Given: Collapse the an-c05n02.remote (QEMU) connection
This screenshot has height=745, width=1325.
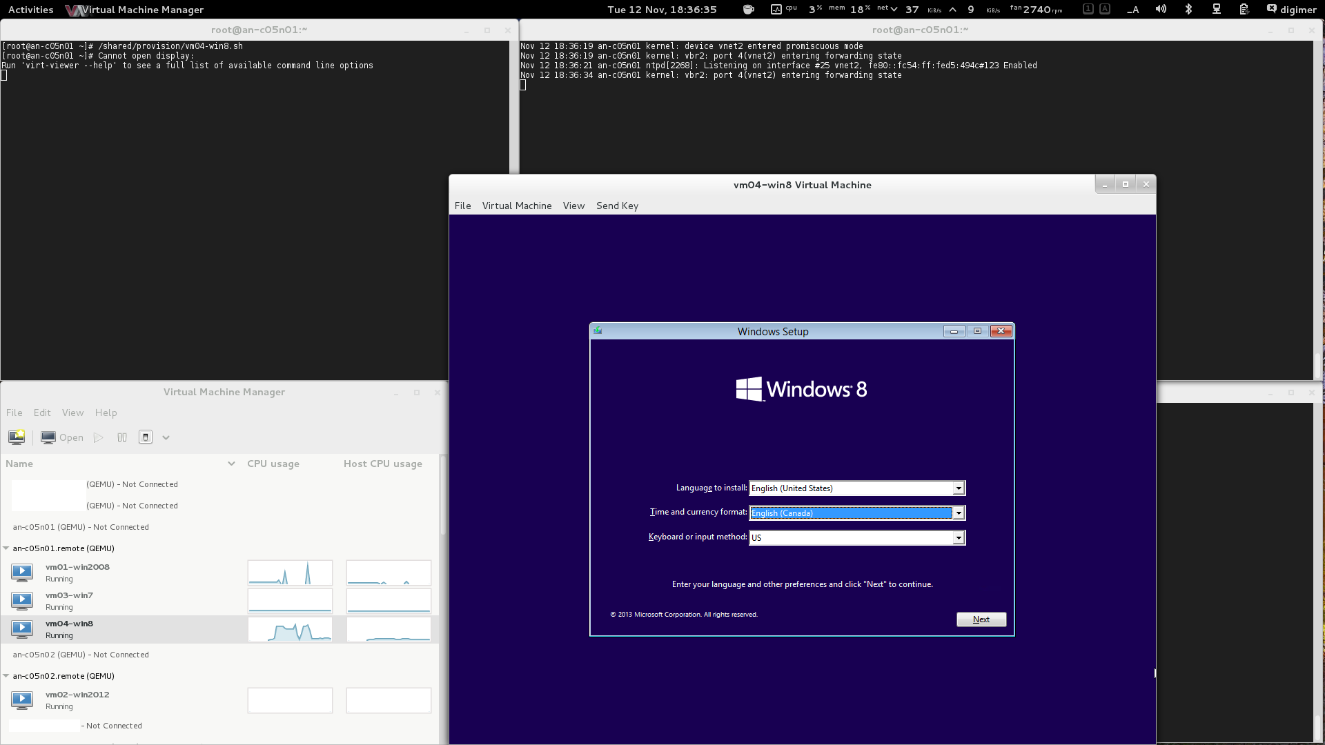Looking at the screenshot, I should [x=6, y=676].
